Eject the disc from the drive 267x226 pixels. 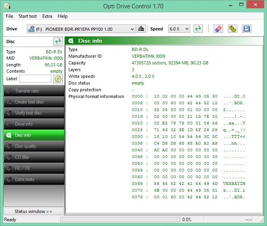point(142,29)
